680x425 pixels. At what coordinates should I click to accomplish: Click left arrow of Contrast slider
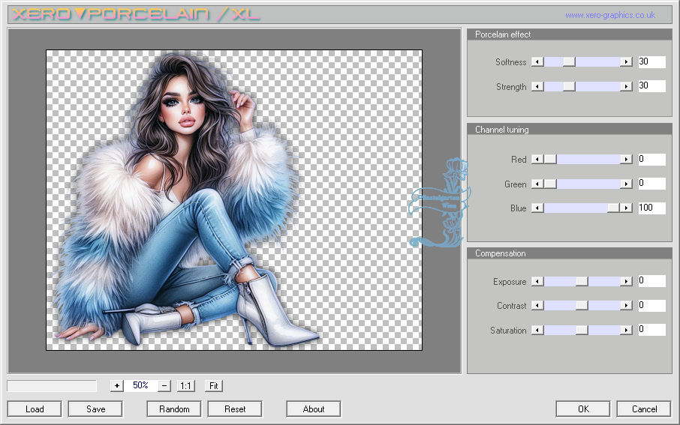[537, 306]
